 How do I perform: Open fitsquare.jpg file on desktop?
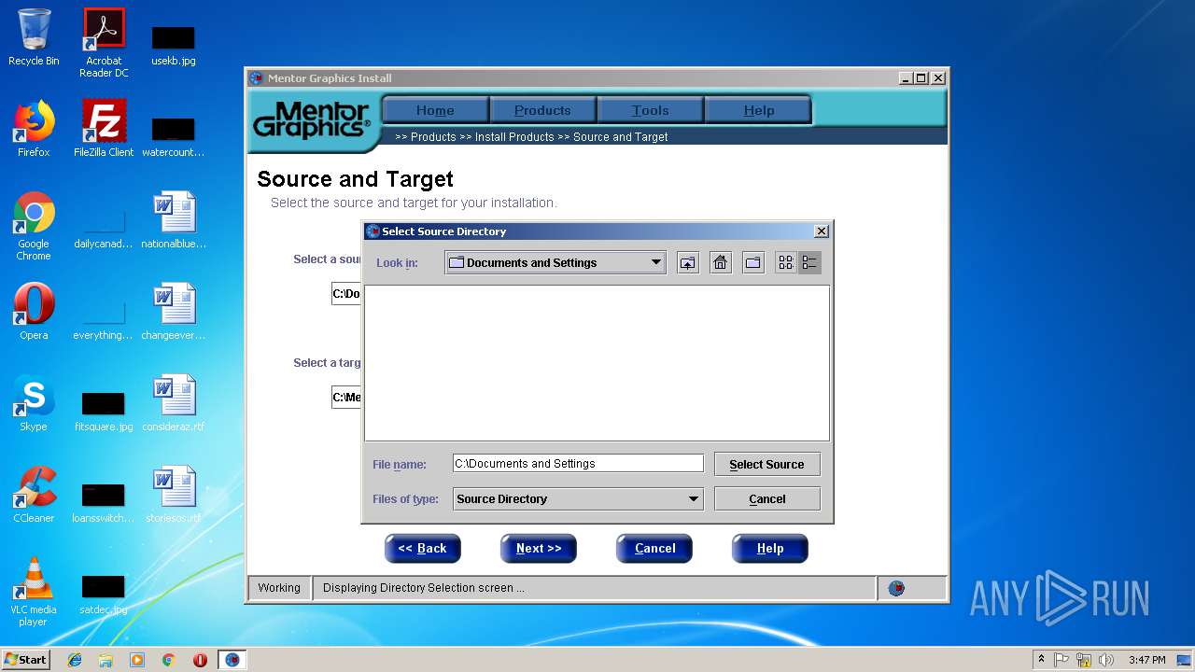click(x=104, y=411)
